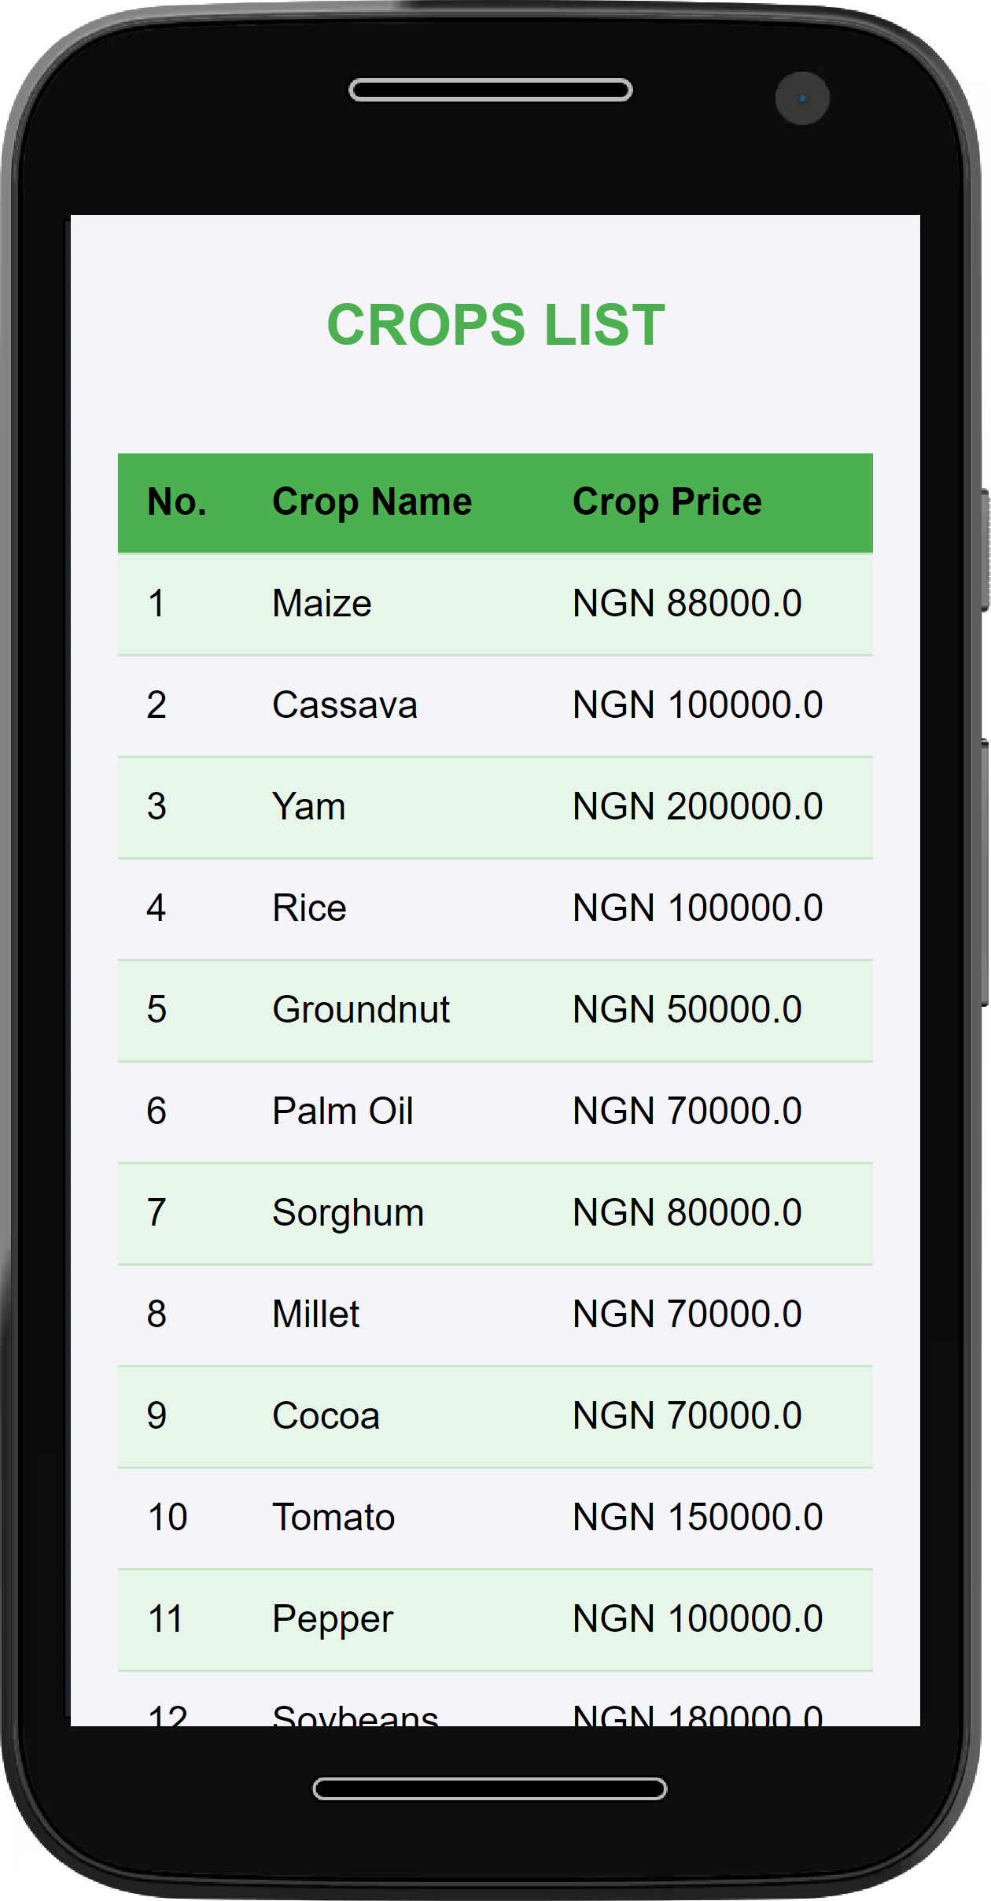Select Tomato price NGN 150000.0
Screen dimensions: 991x1901
pos(698,1517)
